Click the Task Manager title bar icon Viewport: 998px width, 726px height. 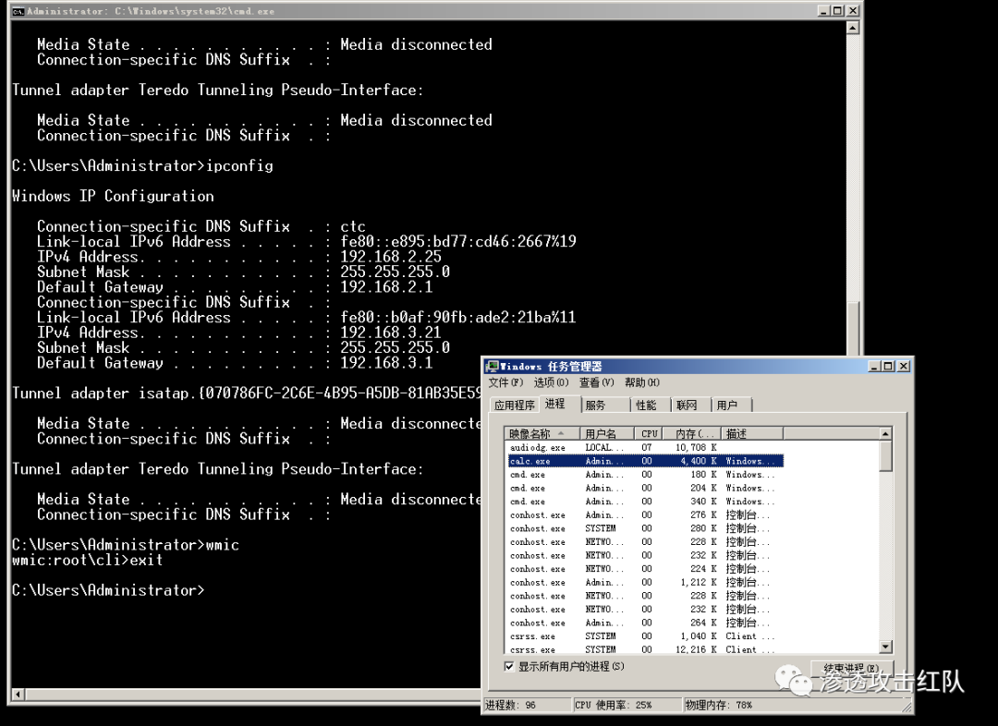493,367
